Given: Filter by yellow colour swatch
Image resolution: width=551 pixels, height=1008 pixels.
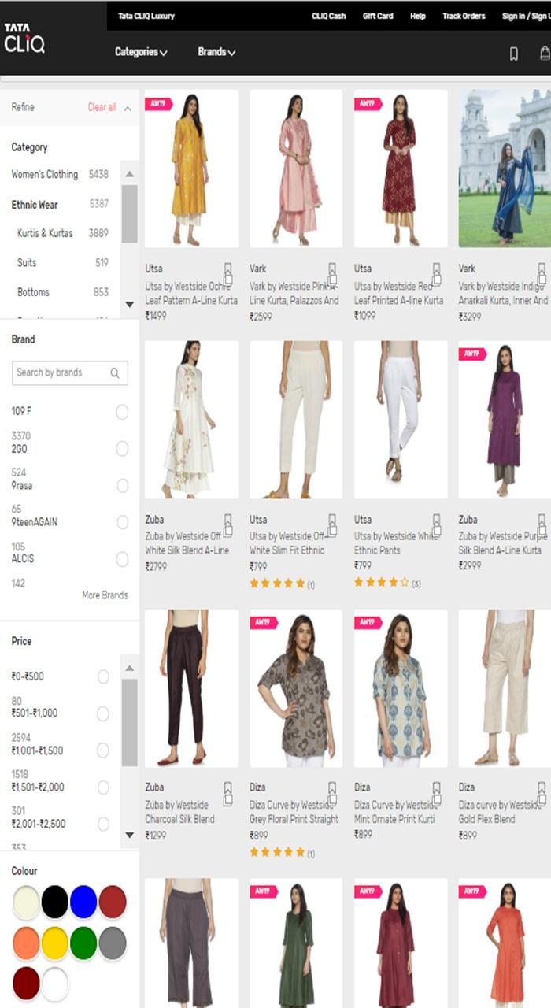Looking at the screenshot, I should point(54,943).
